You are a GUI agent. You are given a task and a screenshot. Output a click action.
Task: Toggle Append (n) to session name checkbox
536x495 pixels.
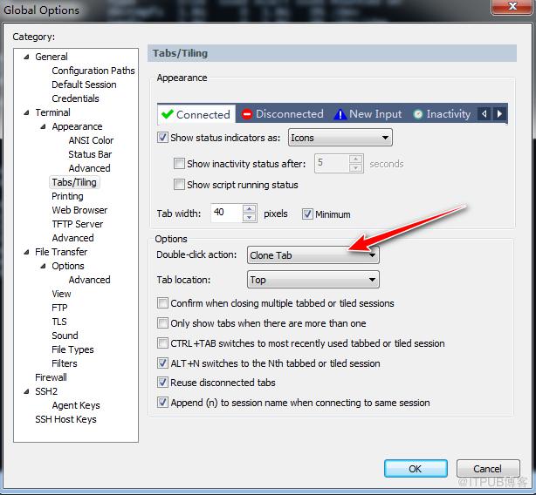point(162,403)
